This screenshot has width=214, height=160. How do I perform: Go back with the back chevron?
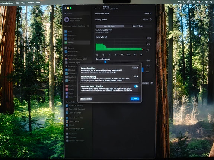point(95,8)
